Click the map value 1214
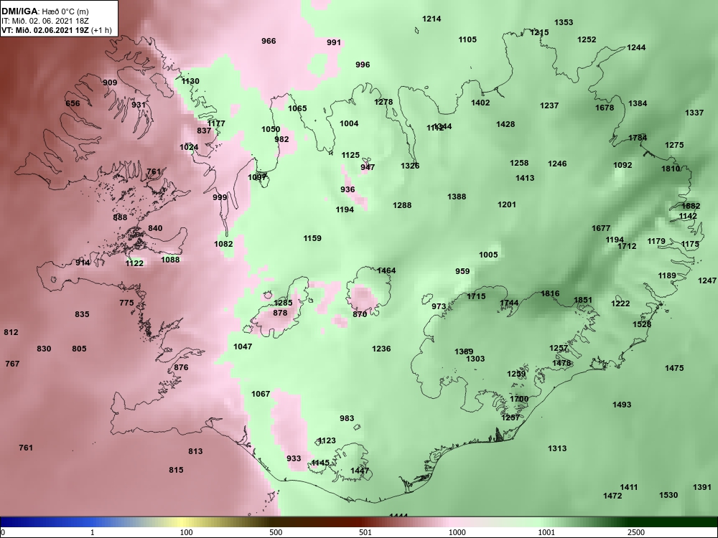Viewport: 718px width, 538px height. click(432, 19)
